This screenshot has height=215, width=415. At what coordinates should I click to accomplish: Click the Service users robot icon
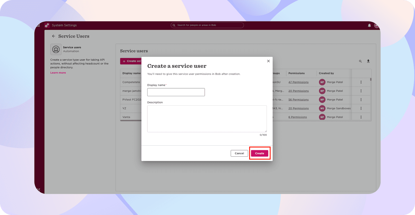click(x=56, y=49)
